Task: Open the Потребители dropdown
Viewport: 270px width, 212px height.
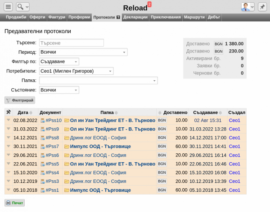Action: click(76, 71)
